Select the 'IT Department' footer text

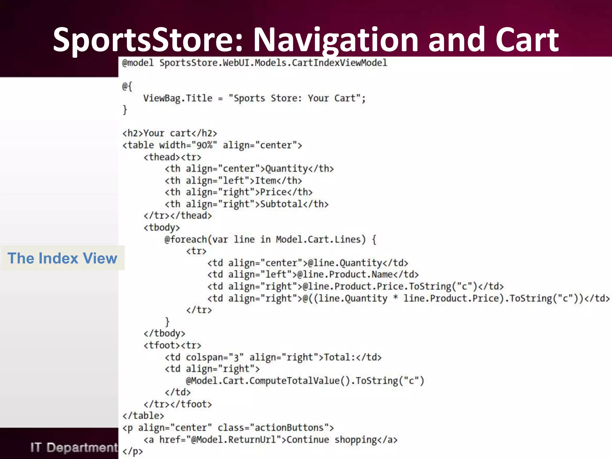point(74,448)
